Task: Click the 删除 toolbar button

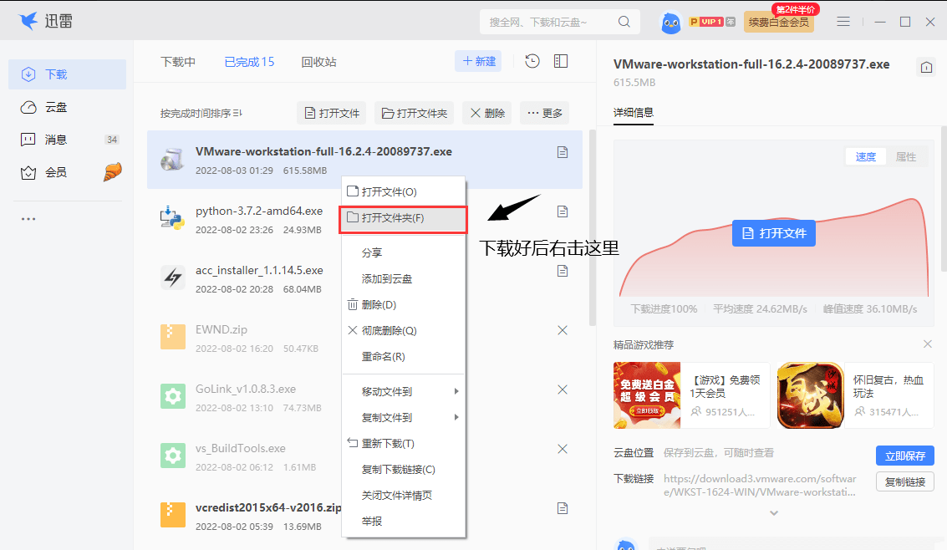Action: tap(486, 113)
